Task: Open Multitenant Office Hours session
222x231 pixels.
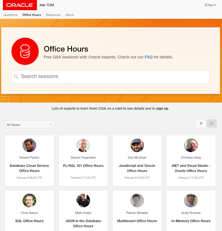Action: [137, 221]
